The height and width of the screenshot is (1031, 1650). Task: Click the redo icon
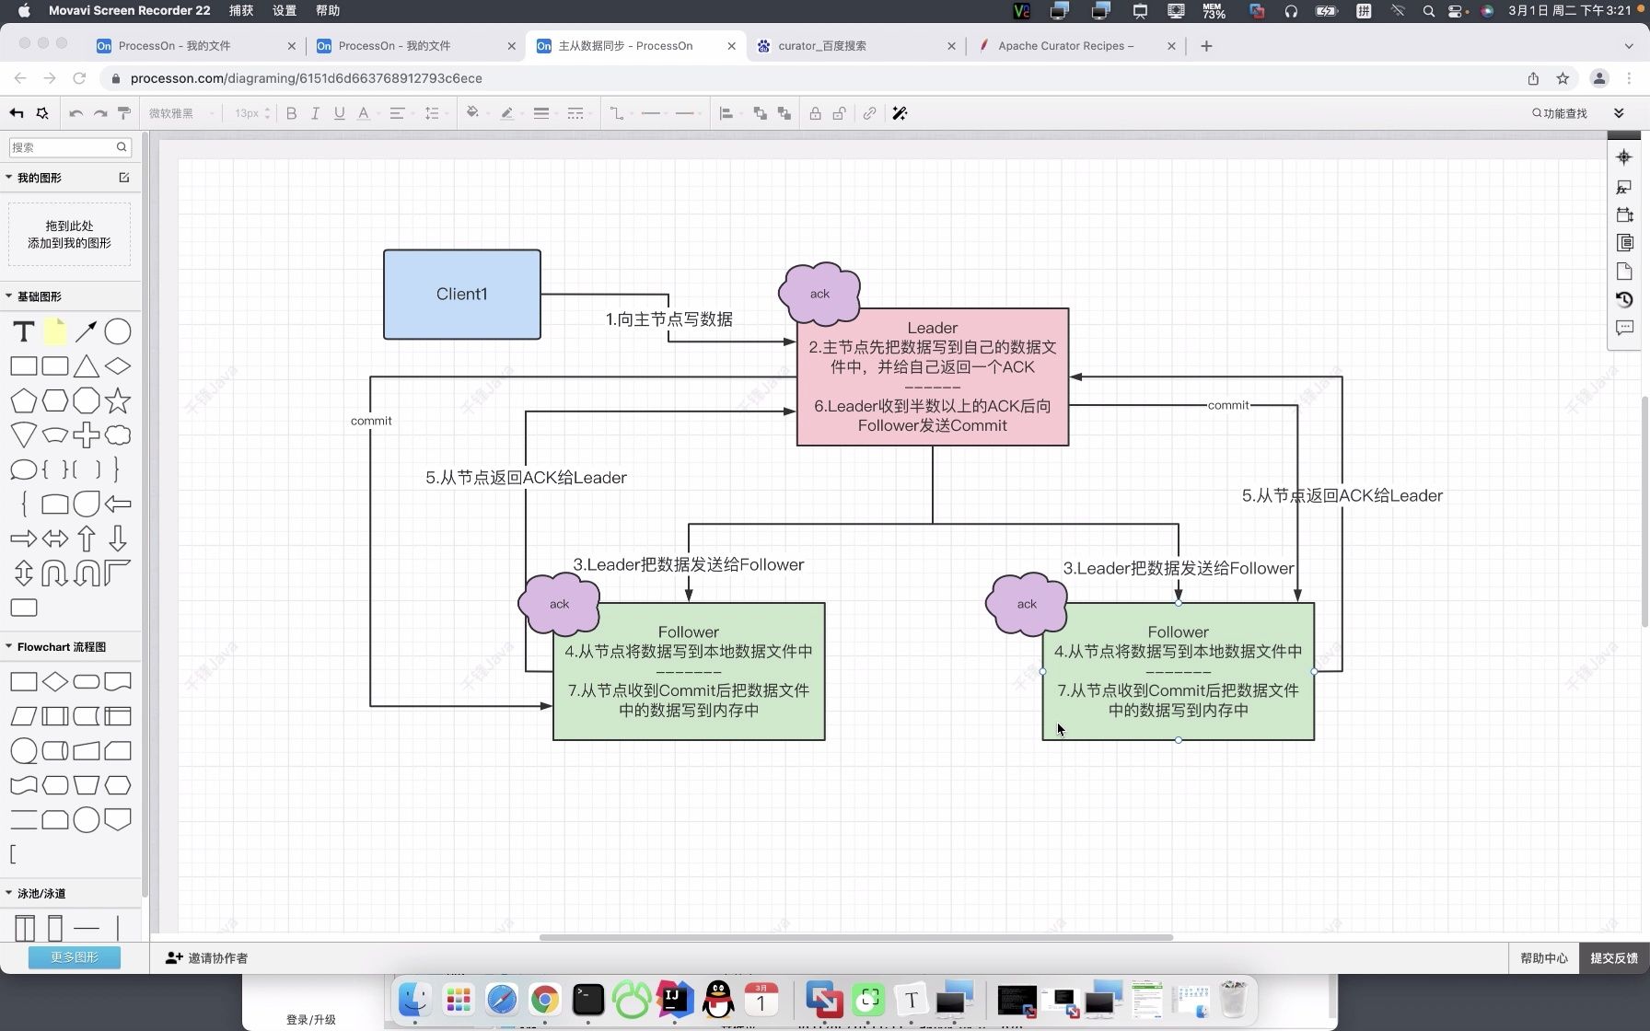click(x=100, y=113)
